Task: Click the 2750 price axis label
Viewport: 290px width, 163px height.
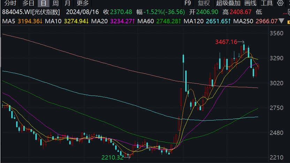Action: pos(276,108)
